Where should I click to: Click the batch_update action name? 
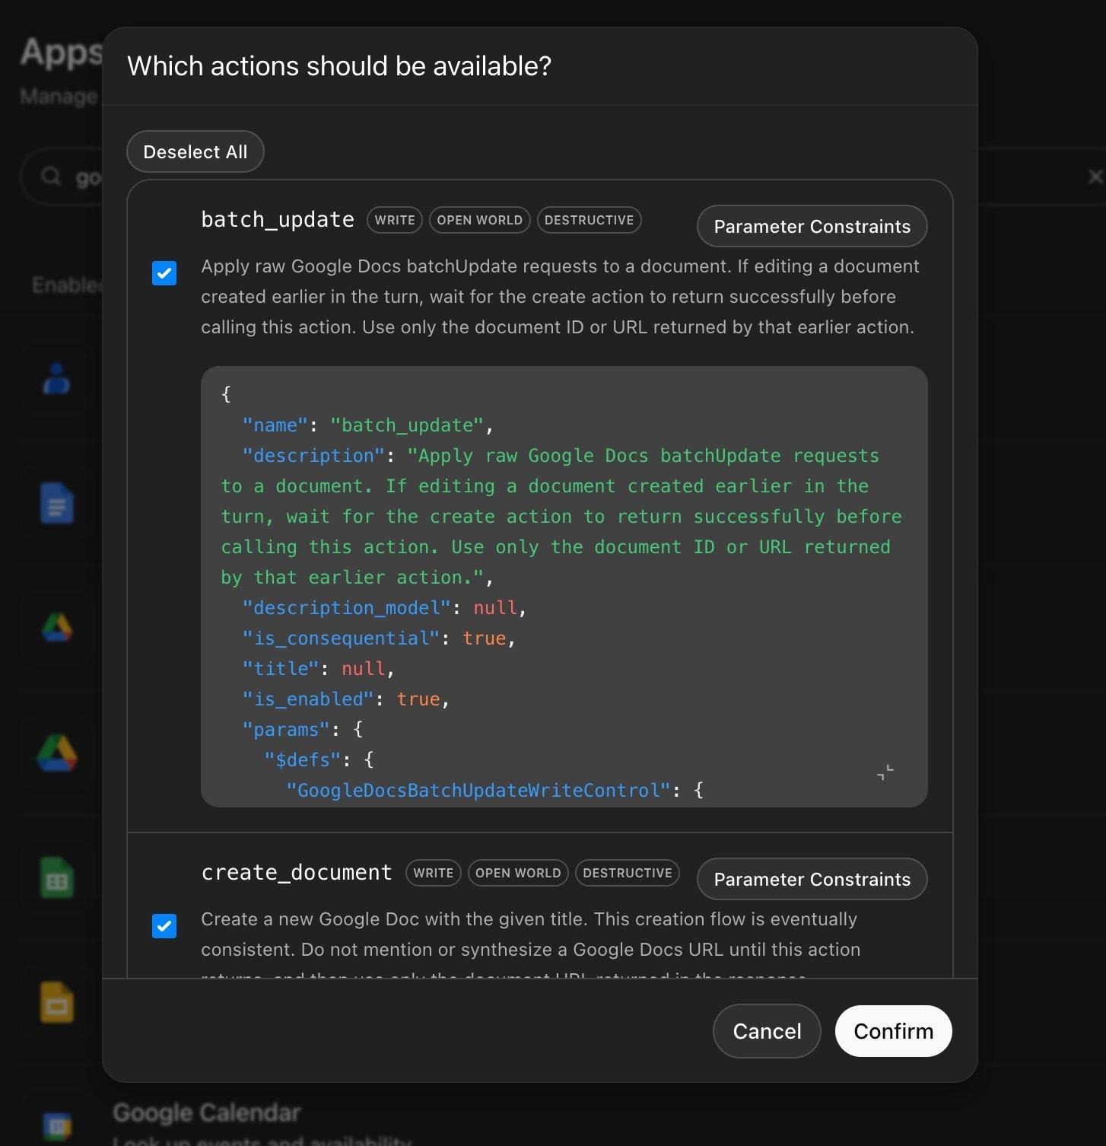(278, 220)
